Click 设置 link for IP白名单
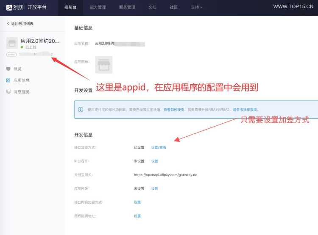Screen dimensions: 318x235 tap(154, 161)
